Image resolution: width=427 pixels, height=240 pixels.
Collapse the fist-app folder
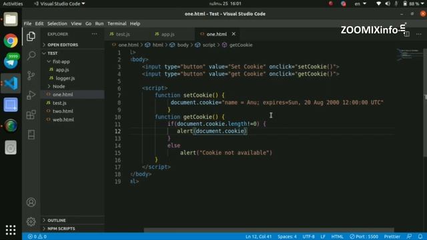(x=61, y=61)
